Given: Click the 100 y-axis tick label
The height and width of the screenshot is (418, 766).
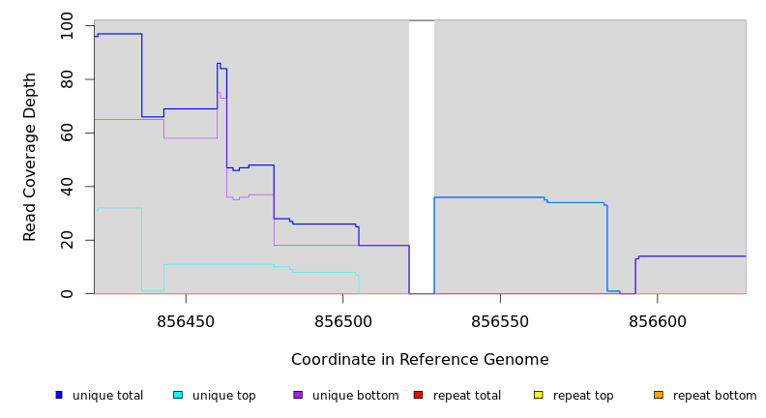Looking at the screenshot, I should (67, 25).
